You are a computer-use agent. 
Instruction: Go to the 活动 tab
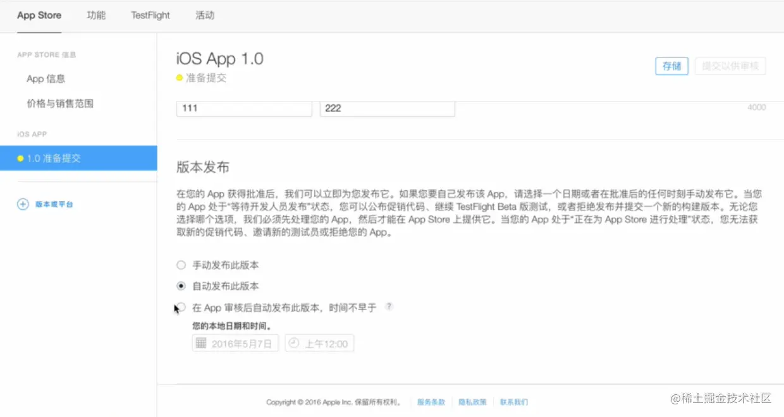click(205, 15)
